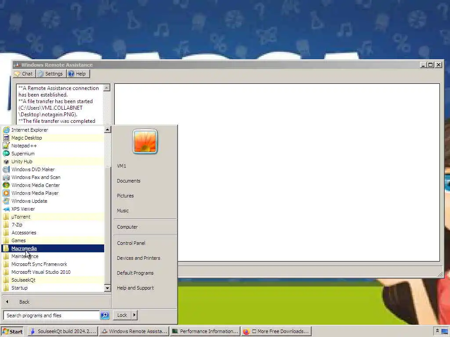Expand the Microsoft Sync Framework folder
This screenshot has height=337, width=450.
[x=53, y=264]
